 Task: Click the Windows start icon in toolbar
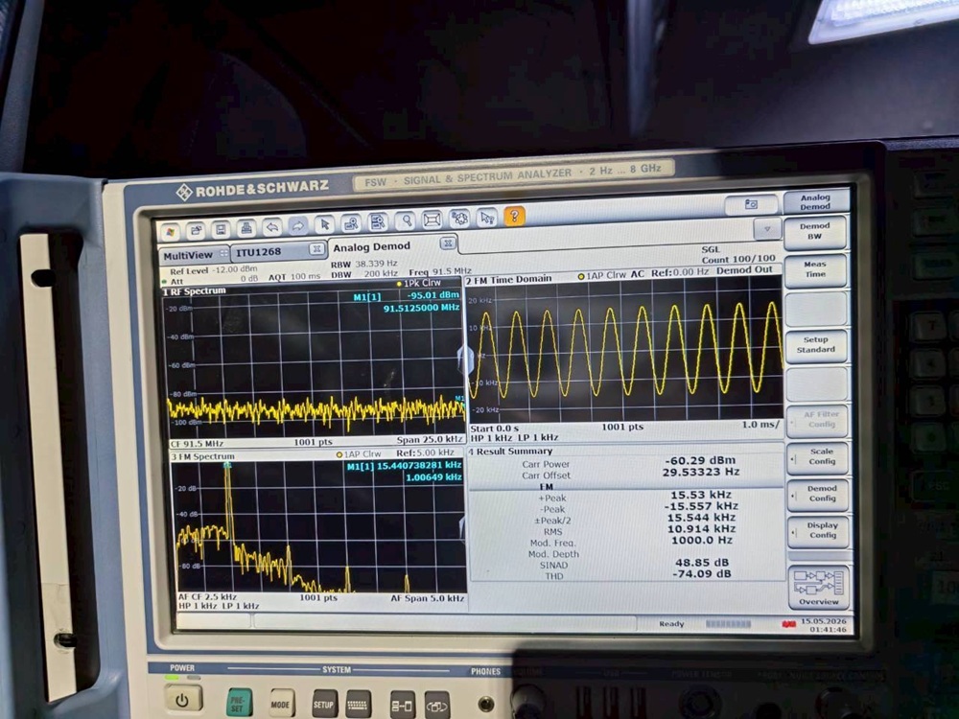pyautogui.click(x=172, y=231)
